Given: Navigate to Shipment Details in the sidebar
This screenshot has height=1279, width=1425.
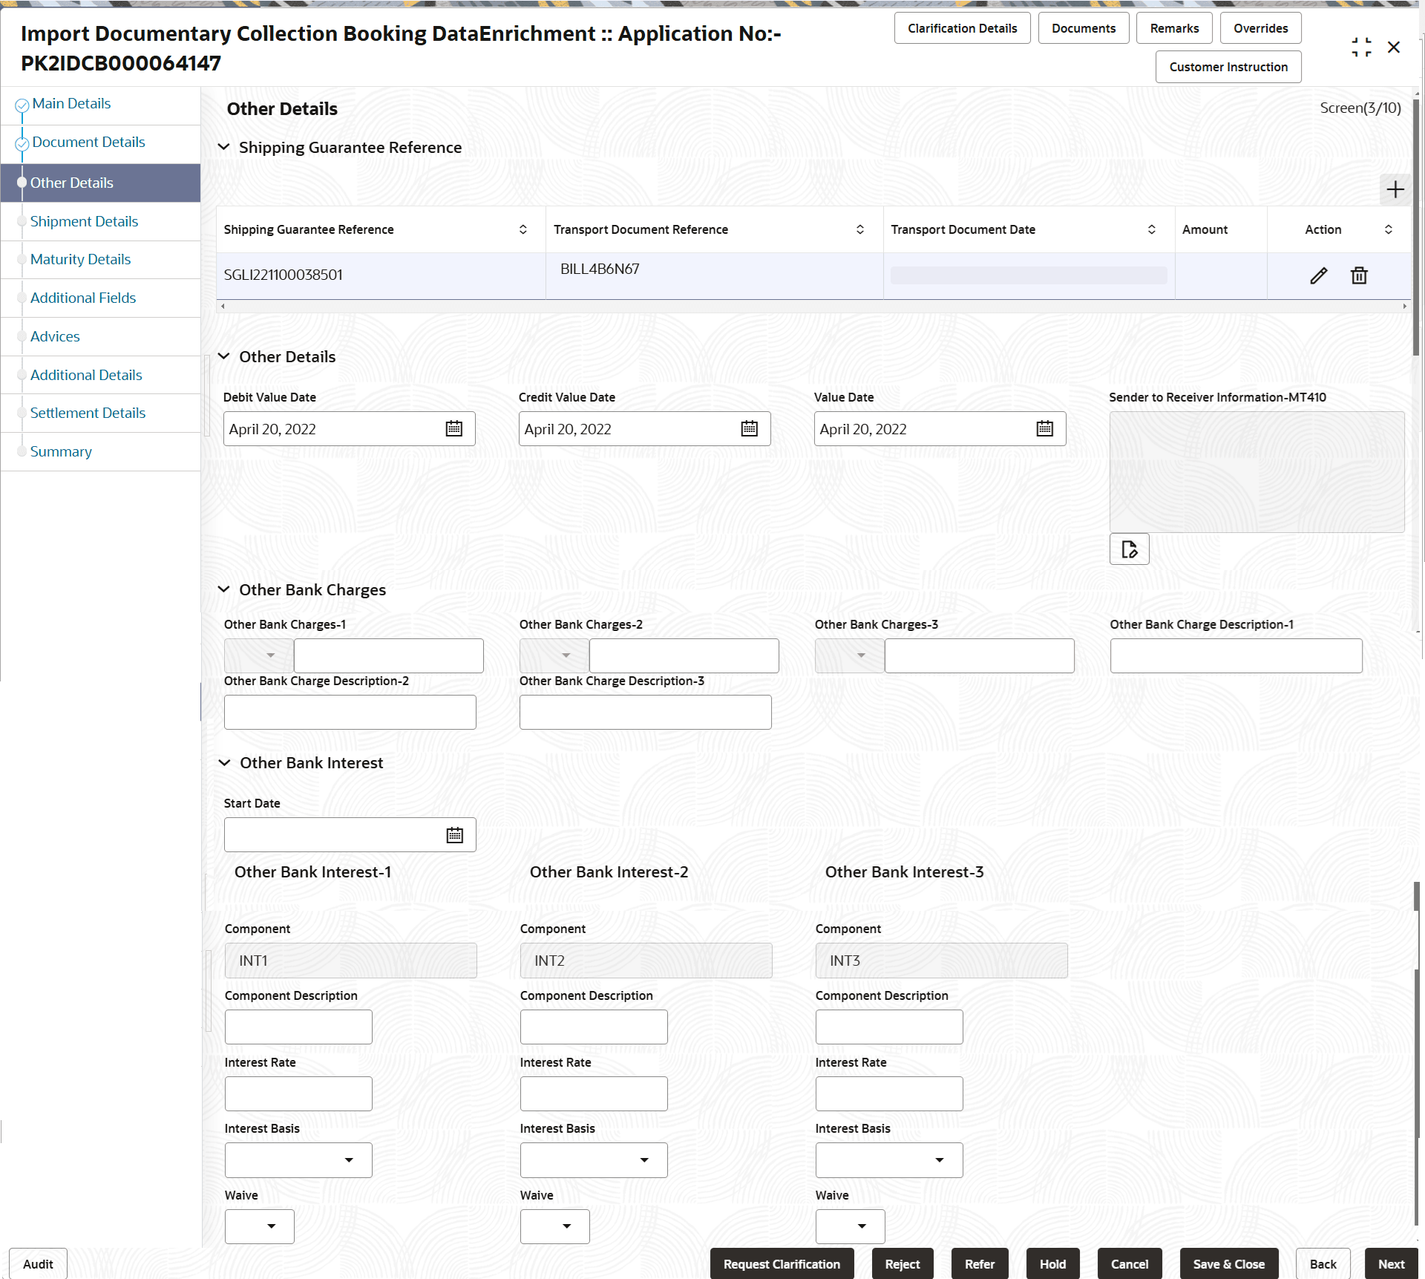Looking at the screenshot, I should coord(84,221).
